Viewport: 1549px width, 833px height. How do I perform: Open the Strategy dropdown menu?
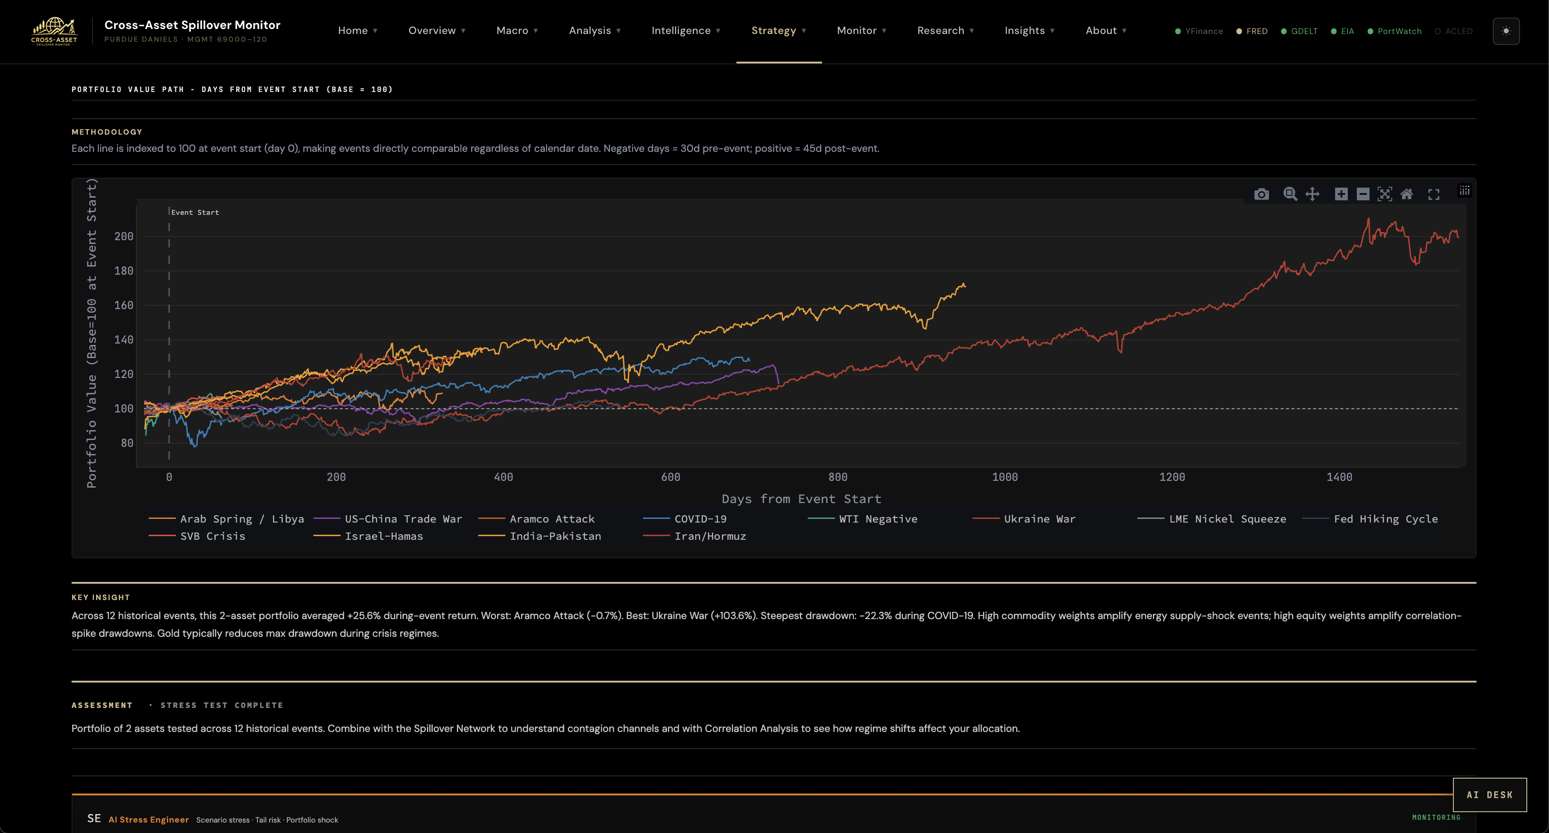pyautogui.click(x=779, y=31)
